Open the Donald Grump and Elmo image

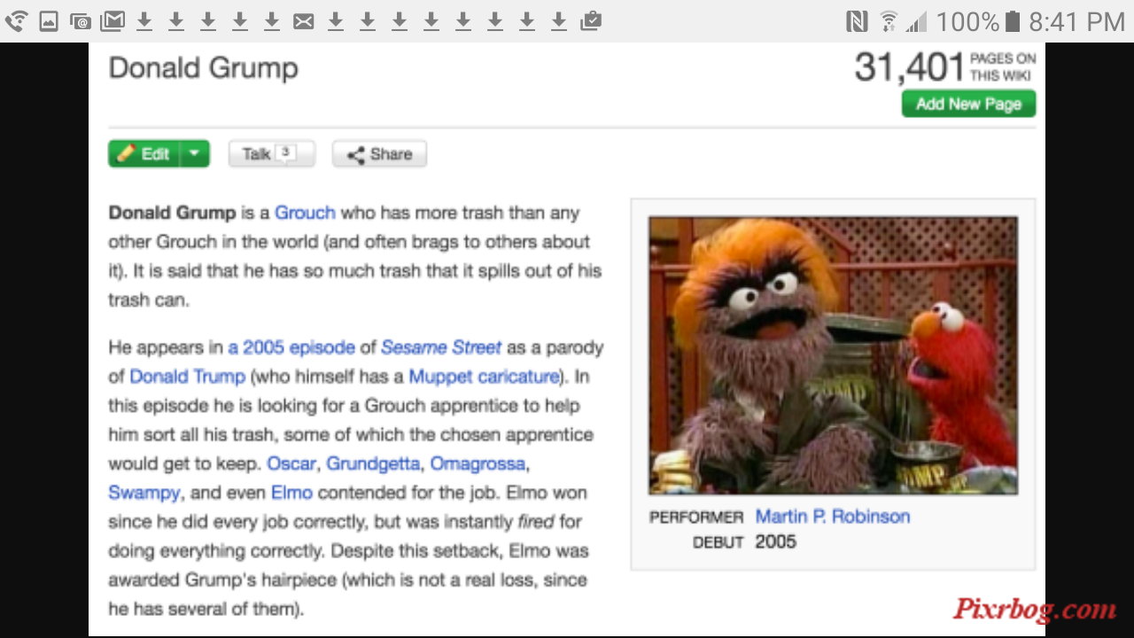(x=833, y=355)
